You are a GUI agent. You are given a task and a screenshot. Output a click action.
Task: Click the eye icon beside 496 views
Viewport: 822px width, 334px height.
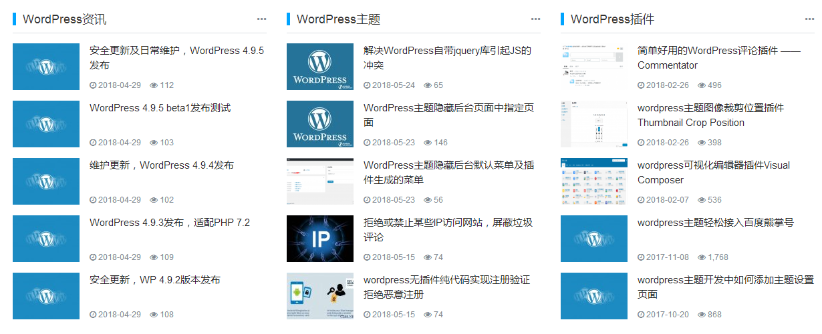pos(702,85)
